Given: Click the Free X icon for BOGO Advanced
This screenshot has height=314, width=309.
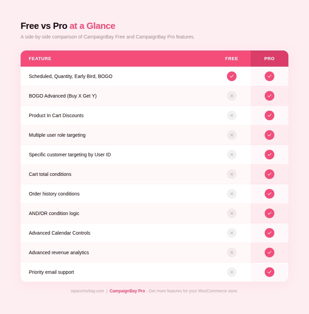Looking at the screenshot, I should (x=232, y=96).
